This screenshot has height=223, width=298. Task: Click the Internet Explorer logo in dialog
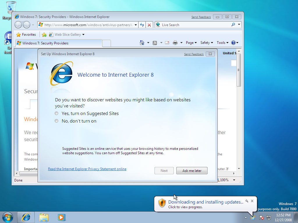(x=61, y=74)
